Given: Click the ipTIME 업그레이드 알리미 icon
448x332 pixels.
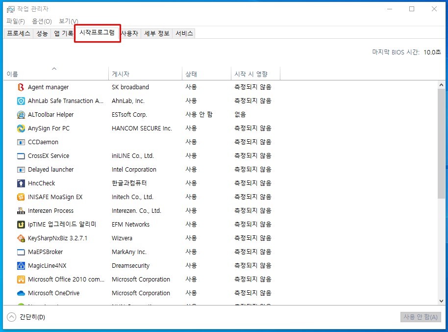Looking at the screenshot, I should point(21,225).
